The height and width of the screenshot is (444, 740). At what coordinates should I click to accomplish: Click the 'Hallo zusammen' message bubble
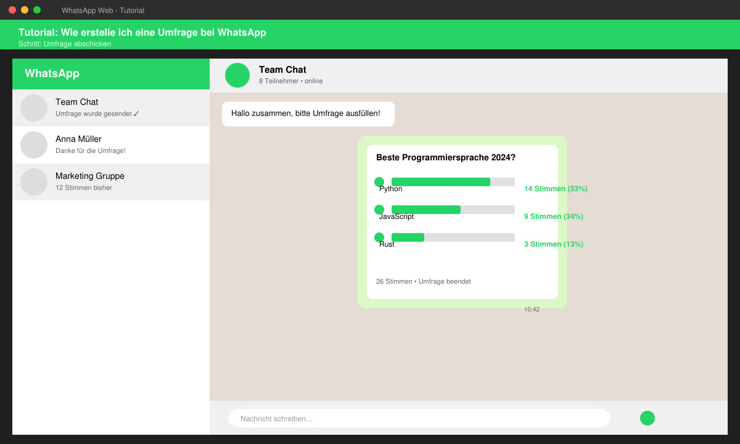point(308,114)
